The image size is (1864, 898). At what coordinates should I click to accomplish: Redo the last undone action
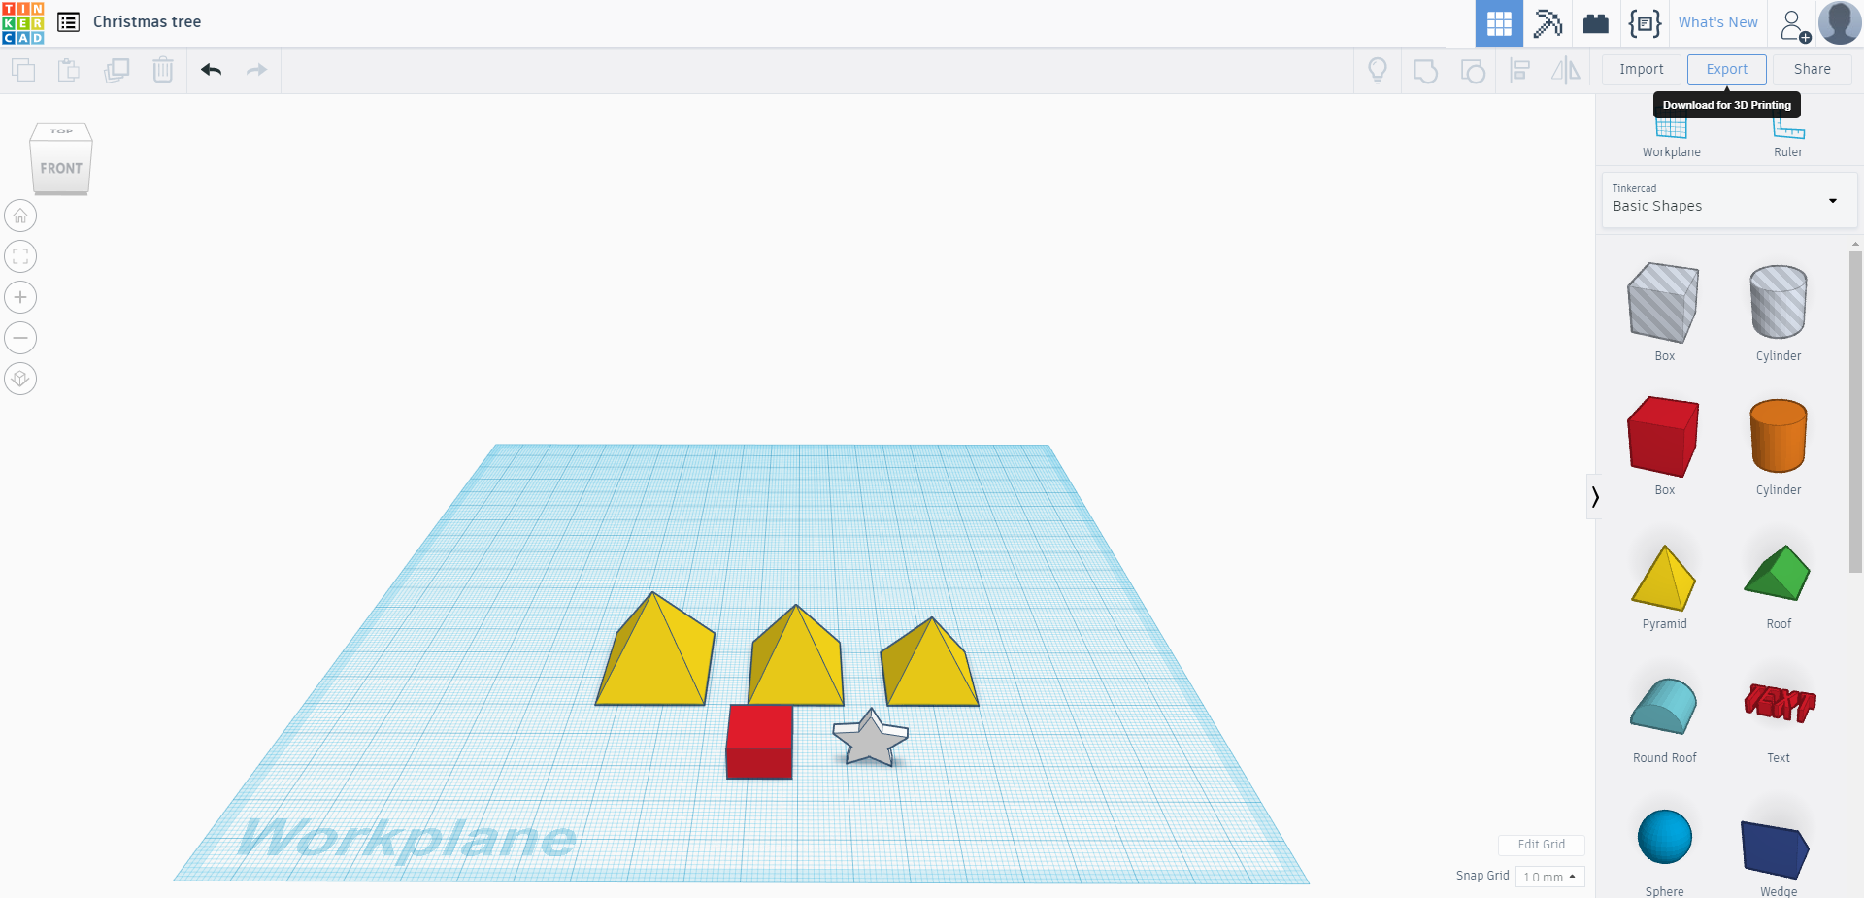[x=256, y=70]
